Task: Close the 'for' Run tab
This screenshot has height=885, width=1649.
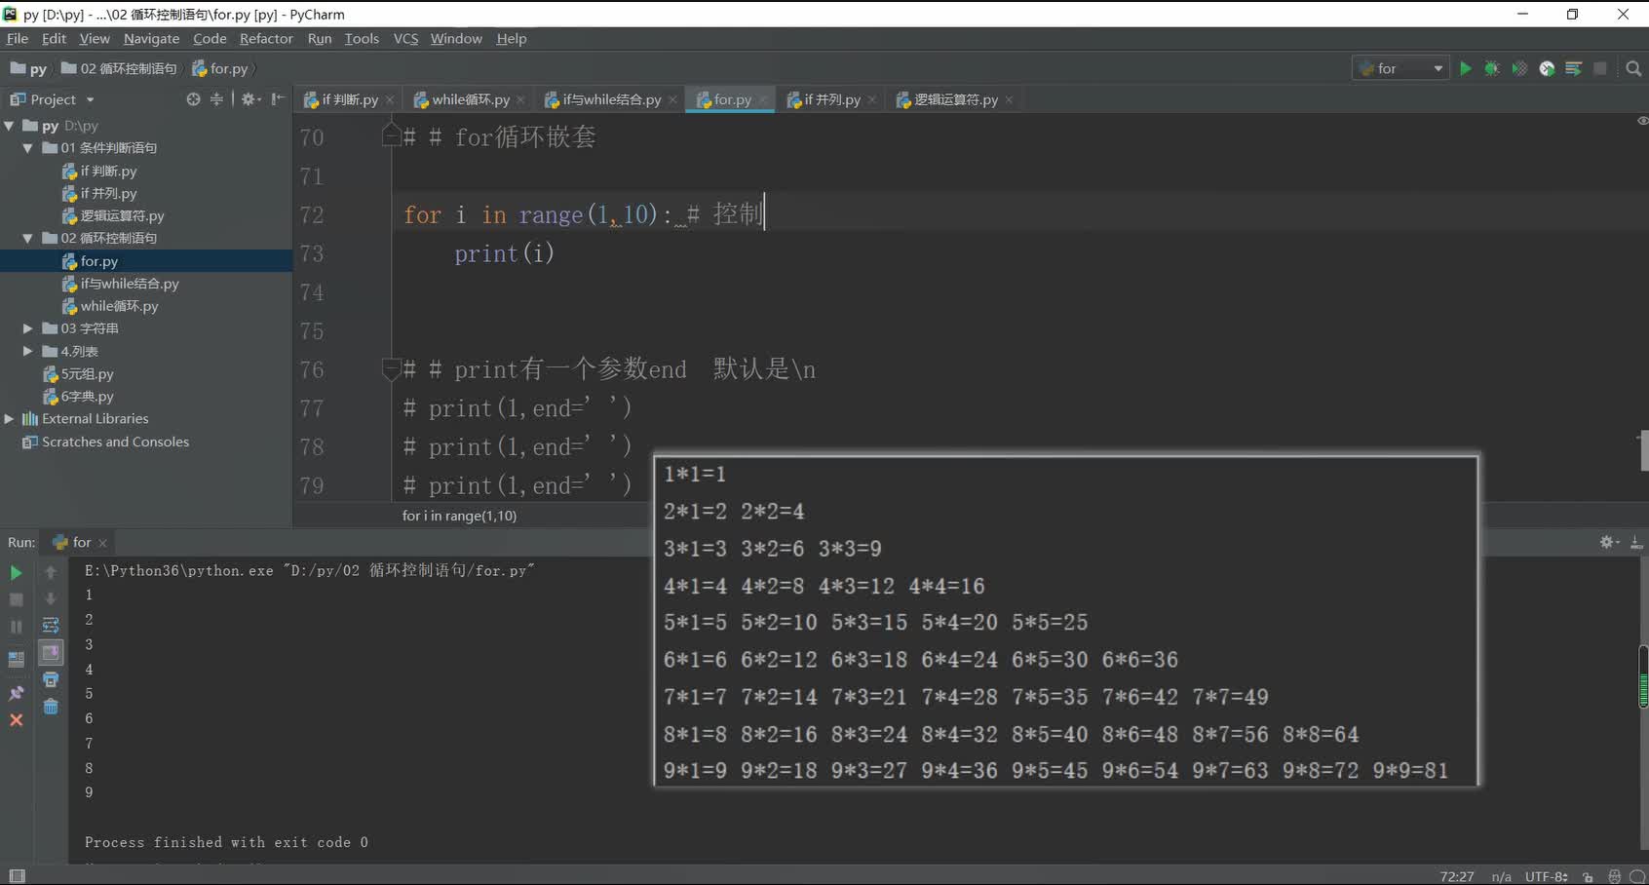Action: [102, 543]
